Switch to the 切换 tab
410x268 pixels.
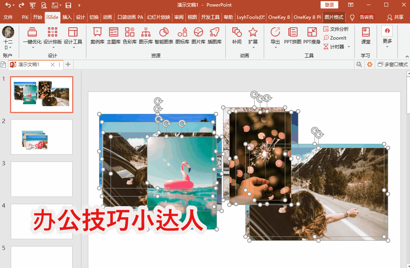[x=94, y=17]
